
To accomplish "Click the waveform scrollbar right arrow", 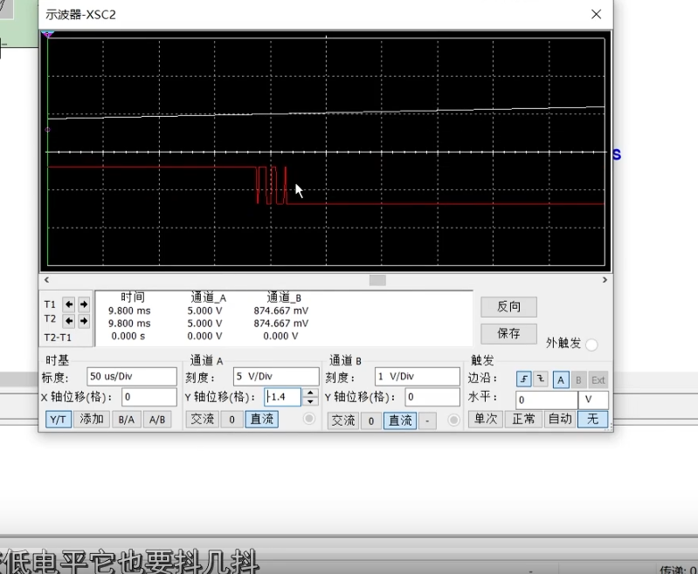I will (x=605, y=280).
